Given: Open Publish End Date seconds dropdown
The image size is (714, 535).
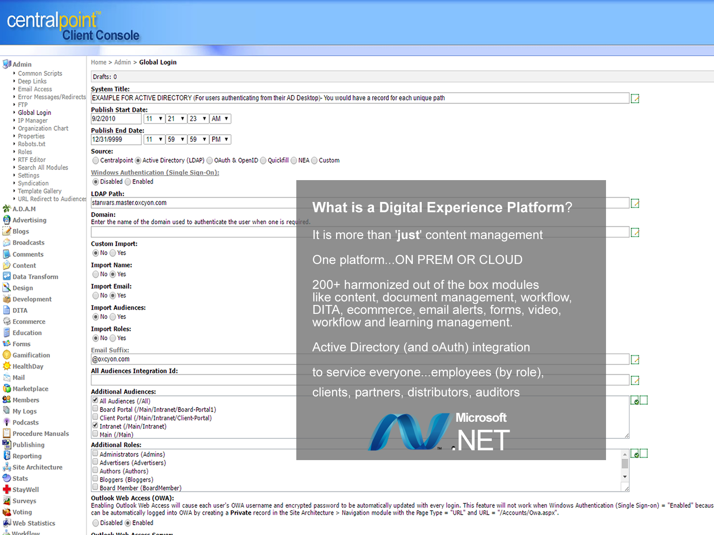Looking at the screenshot, I should tap(198, 140).
